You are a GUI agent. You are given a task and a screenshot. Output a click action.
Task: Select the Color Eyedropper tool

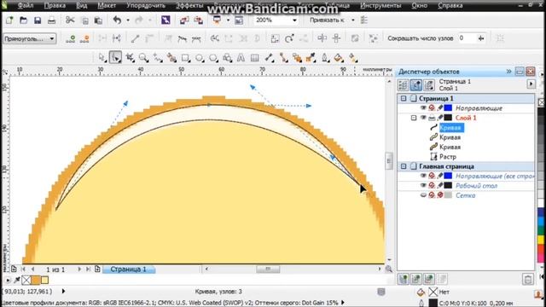[x=311, y=58]
